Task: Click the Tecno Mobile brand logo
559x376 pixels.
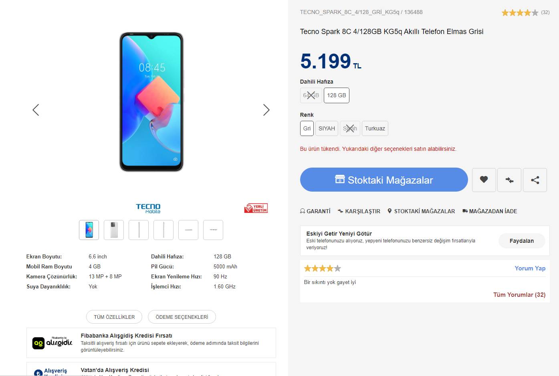Action: pos(148,208)
